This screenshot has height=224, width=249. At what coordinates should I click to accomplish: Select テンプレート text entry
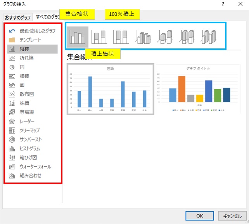coord(30,40)
